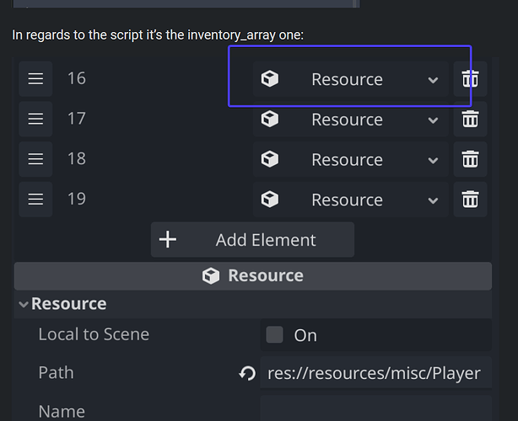
Task: Revert the Path property to default
Action: (247, 373)
